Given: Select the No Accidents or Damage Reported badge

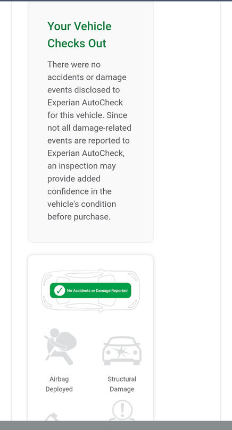Looking at the screenshot, I should (x=90, y=290).
